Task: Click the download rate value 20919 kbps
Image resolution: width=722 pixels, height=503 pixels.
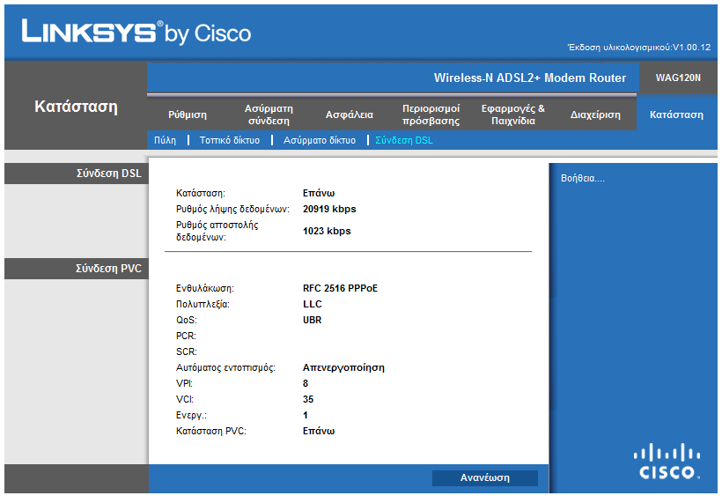Action: click(329, 209)
